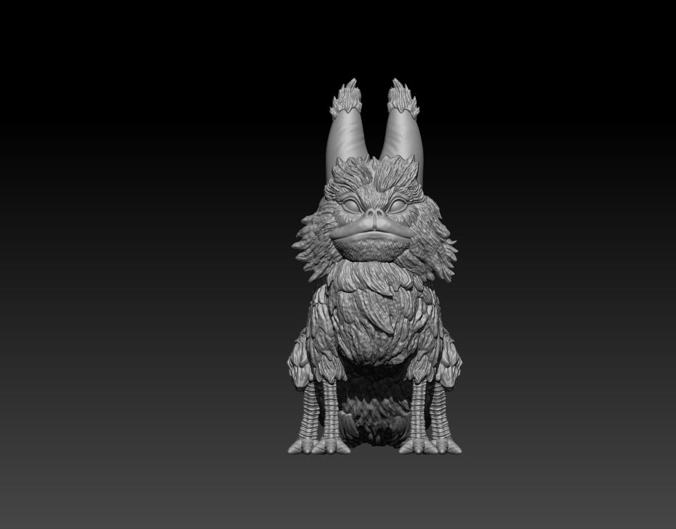Screen dimensions: 676x529
Task: Click the model's eye on the right
Action: (398, 205)
